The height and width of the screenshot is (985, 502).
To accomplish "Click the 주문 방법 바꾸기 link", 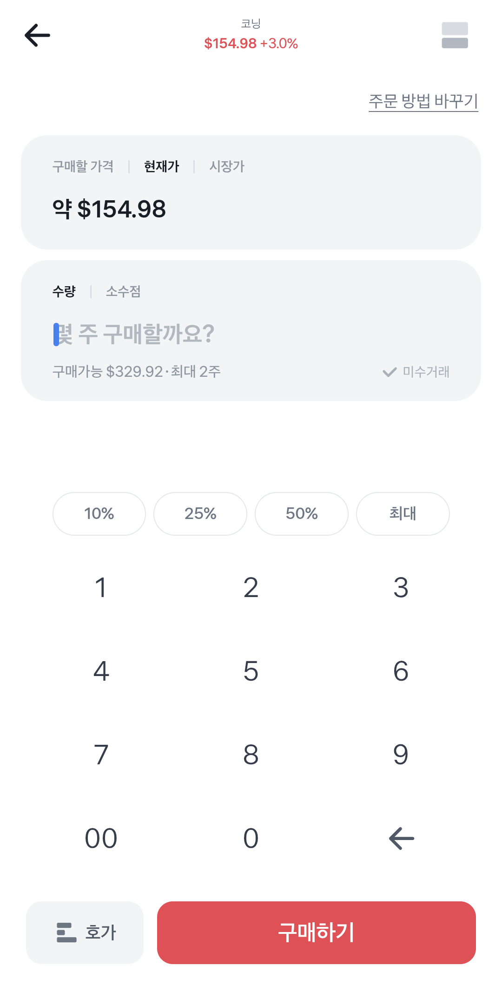I will point(423,101).
